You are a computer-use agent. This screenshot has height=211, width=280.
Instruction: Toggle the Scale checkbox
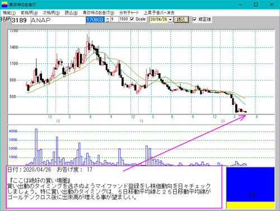coord(132,19)
